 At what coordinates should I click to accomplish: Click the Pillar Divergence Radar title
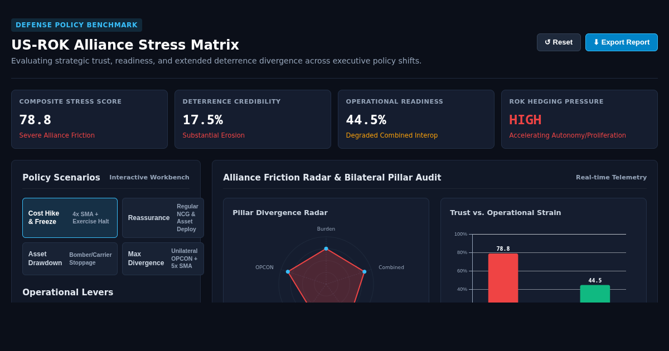tap(280, 213)
